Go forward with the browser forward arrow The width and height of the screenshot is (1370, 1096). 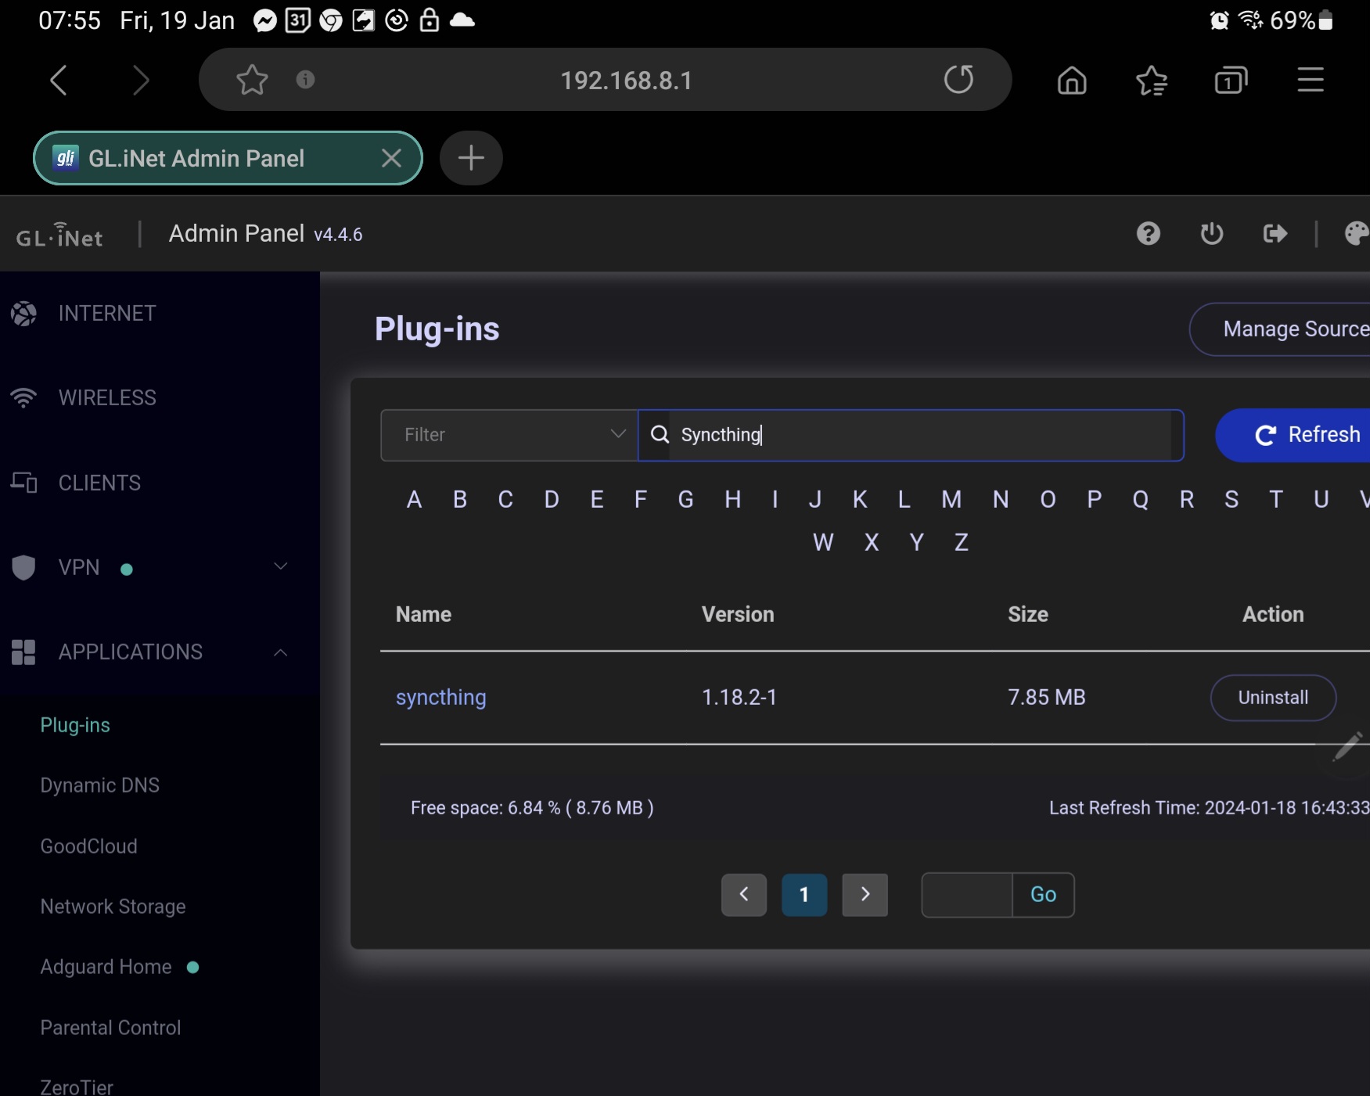tap(140, 80)
